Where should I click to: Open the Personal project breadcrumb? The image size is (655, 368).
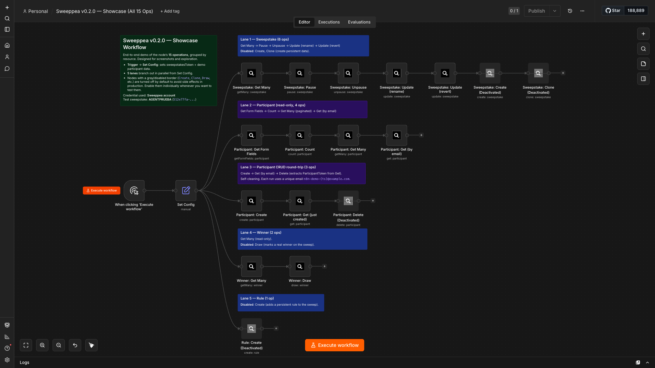pos(35,11)
